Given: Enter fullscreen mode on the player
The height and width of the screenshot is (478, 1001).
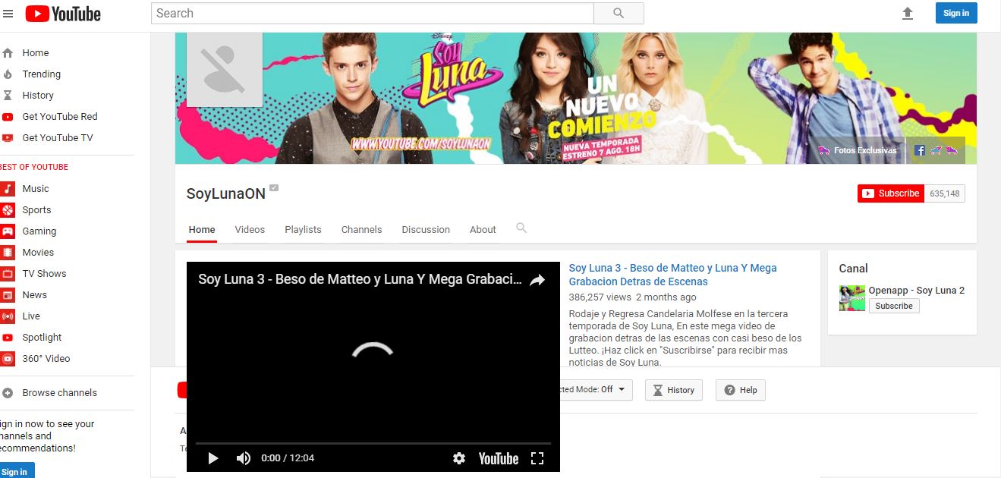Looking at the screenshot, I should click(x=537, y=458).
